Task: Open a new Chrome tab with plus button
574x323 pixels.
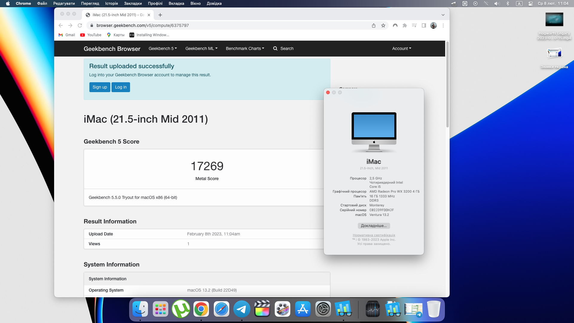Action: pyautogui.click(x=160, y=15)
